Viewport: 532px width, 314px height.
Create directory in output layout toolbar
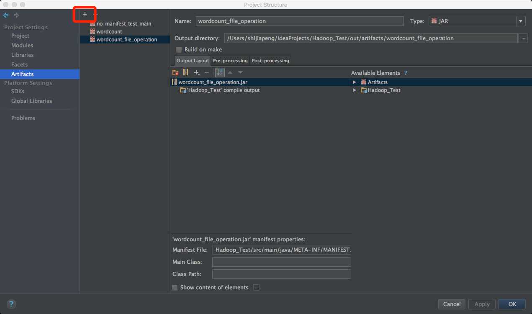[x=176, y=72]
